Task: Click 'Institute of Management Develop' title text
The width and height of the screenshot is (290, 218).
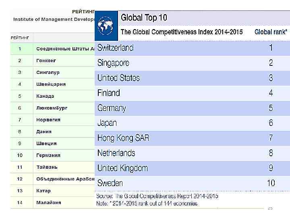Action: tap(54, 19)
